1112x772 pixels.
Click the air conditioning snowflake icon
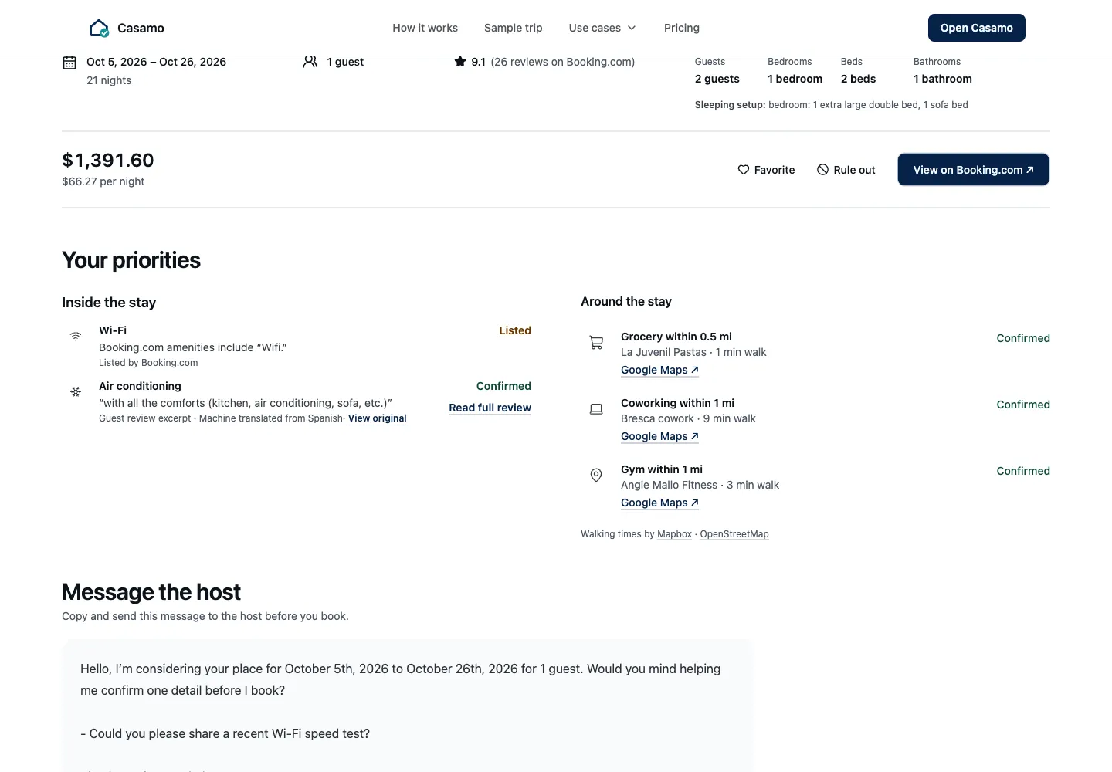click(x=76, y=391)
